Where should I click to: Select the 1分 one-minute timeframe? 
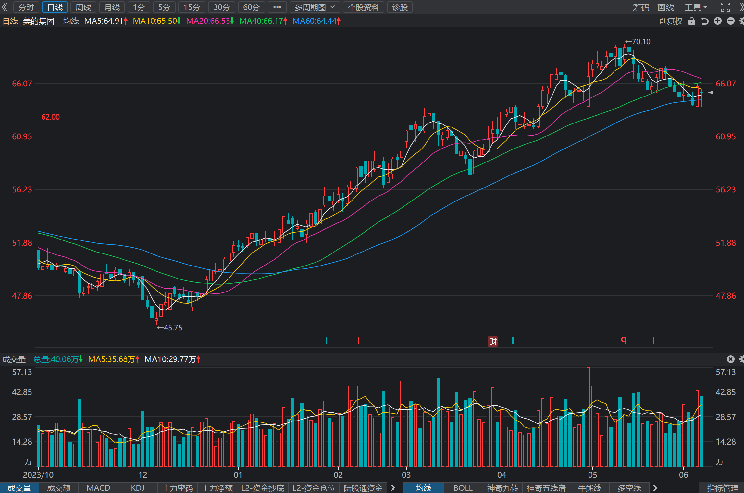tap(139, 7)
